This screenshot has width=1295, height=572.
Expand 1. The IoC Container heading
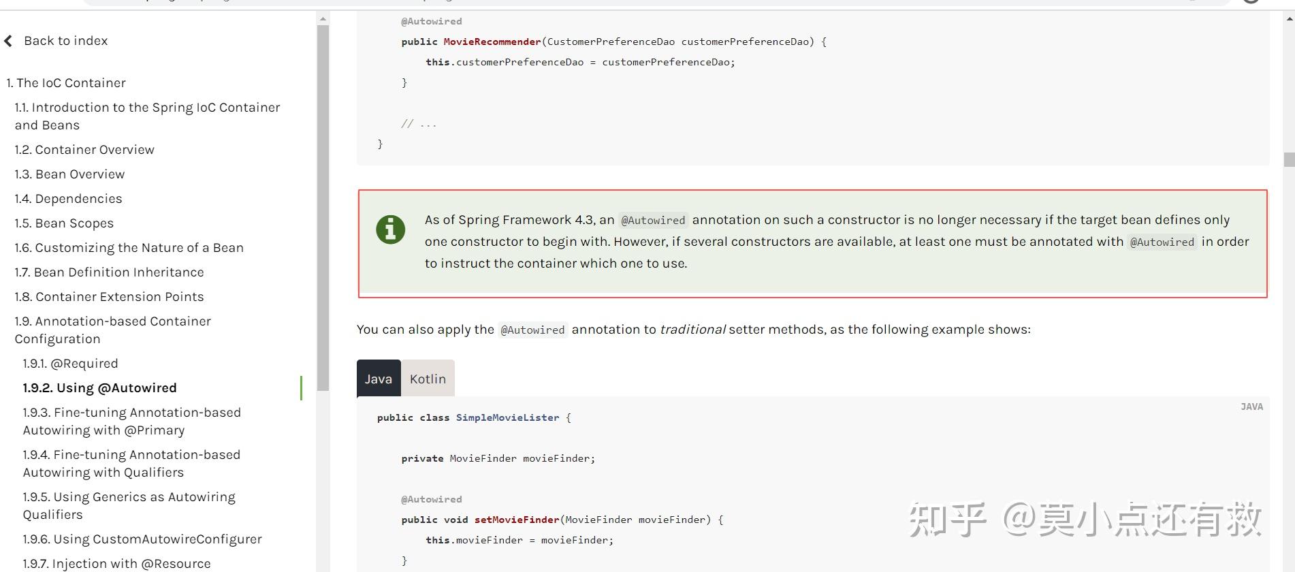(67, 83)
